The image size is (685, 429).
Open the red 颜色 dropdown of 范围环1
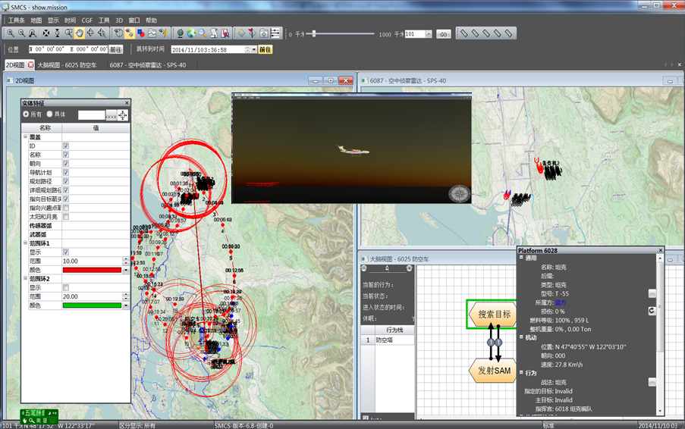point(125,269)
